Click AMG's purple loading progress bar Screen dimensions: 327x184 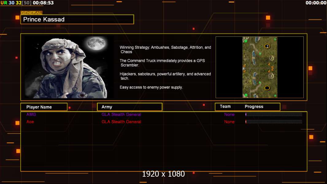click(x=274, y=114)
